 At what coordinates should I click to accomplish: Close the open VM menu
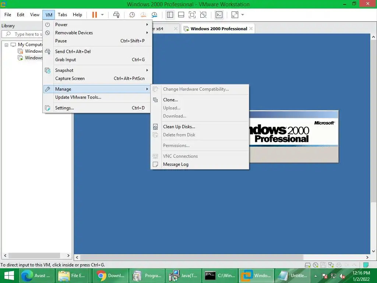click(x=49, y=15)
